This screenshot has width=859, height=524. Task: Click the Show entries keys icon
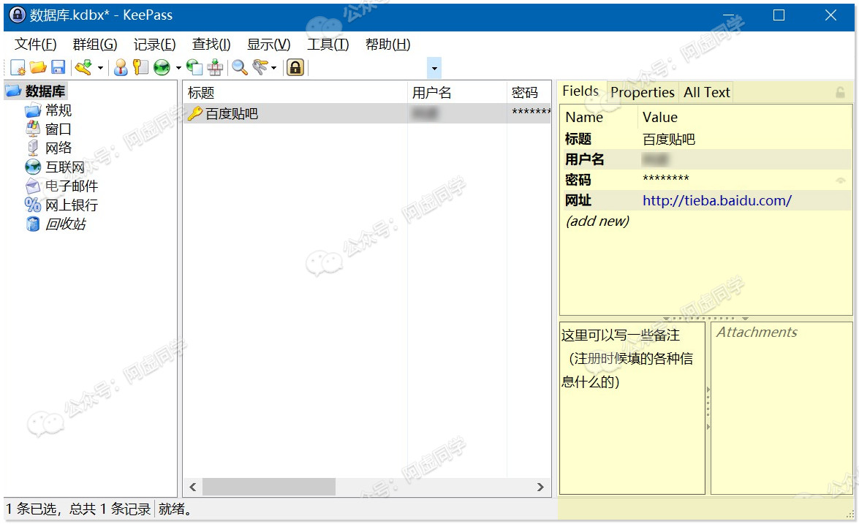260,67
